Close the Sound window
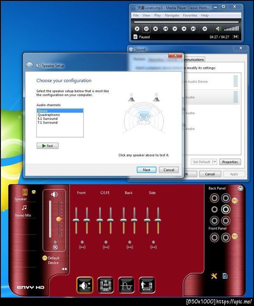The image size is (254, 306). click(241, 48)
